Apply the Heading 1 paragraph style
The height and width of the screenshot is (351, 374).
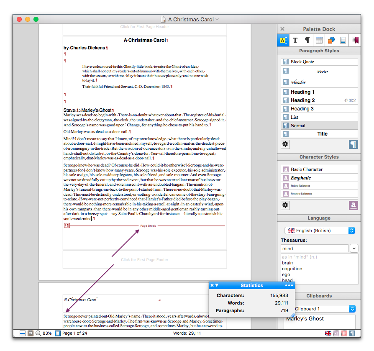point(319,92)
